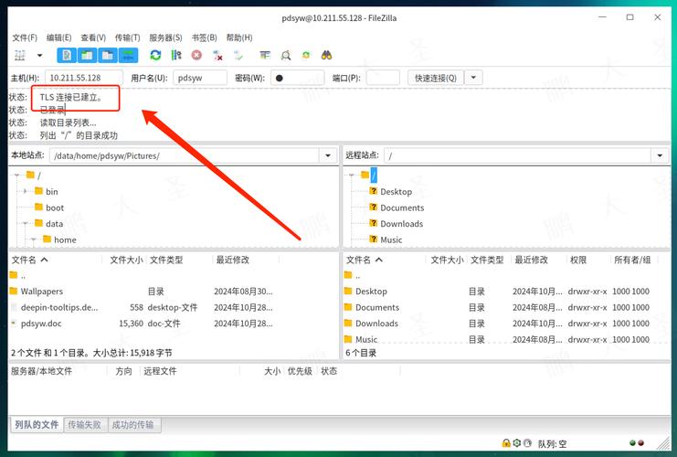Screen dimensions: 677x457
Task: Focus the 主机 host input field
Action: [84, 78]
